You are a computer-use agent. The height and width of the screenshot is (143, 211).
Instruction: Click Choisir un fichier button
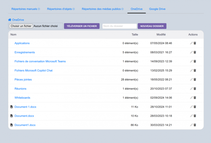21,26
